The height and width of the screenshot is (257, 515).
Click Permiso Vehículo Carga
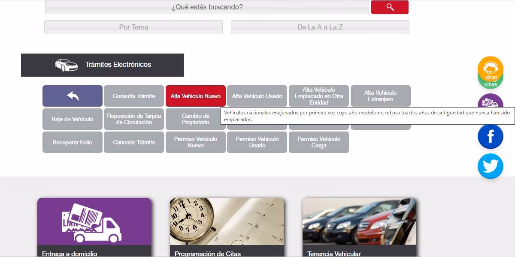(318, 142)
